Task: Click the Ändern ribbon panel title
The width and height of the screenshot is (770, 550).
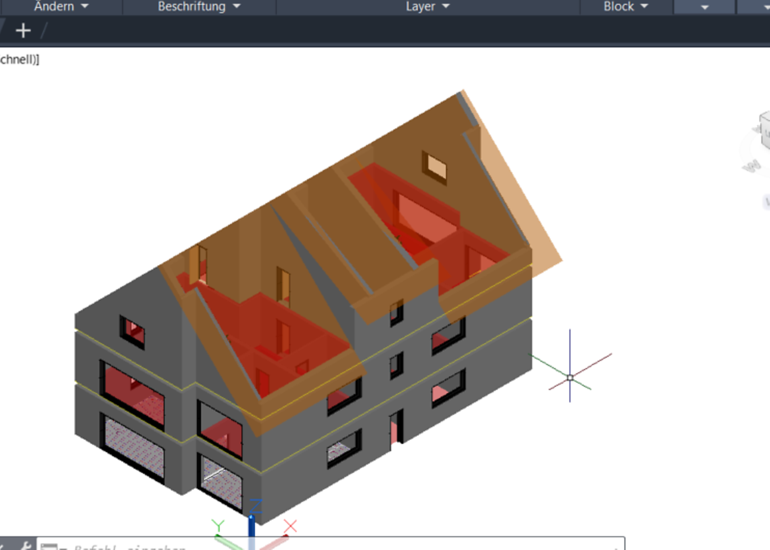Action: click(x=54, y=6)
